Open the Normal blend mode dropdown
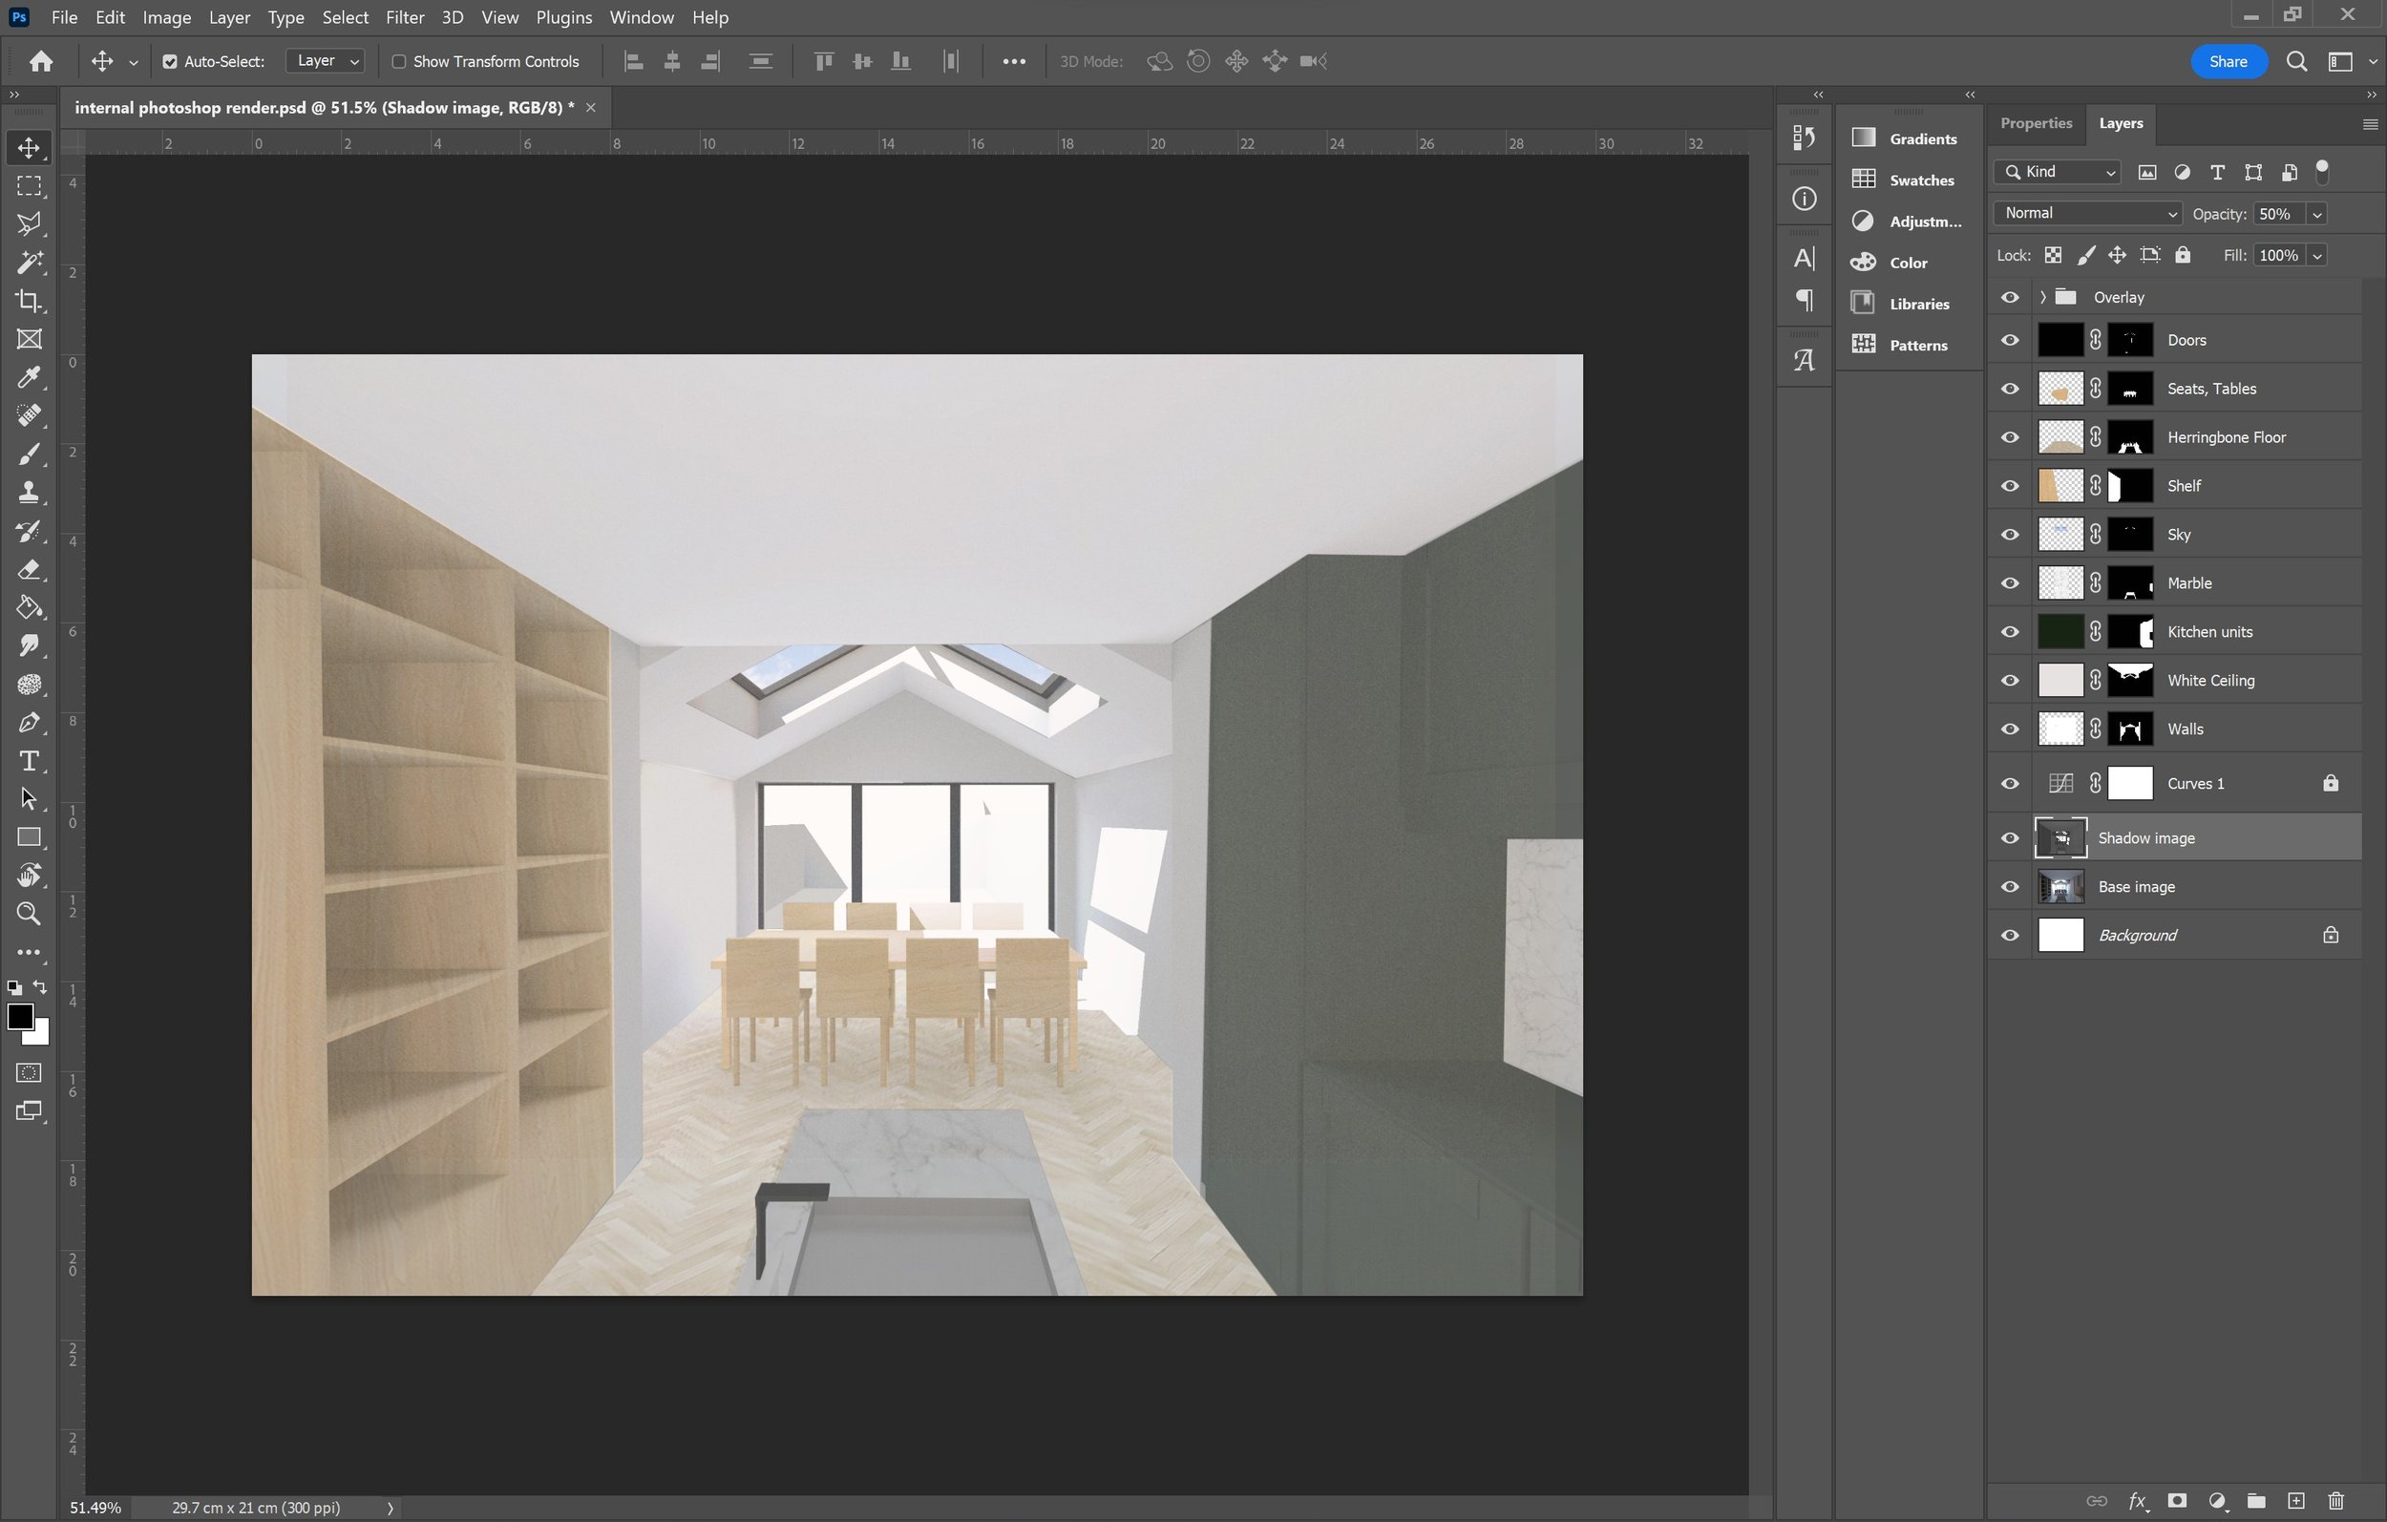The height and width of the screenshot is (1522, 2387). (x=2087, y=213)
